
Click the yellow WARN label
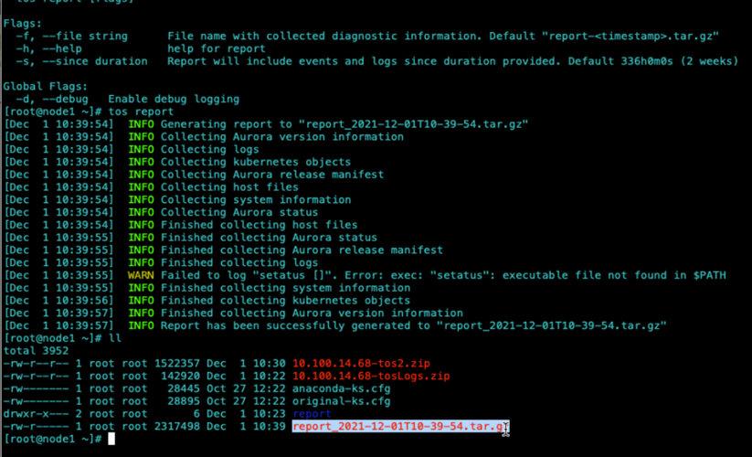point(141,275)
